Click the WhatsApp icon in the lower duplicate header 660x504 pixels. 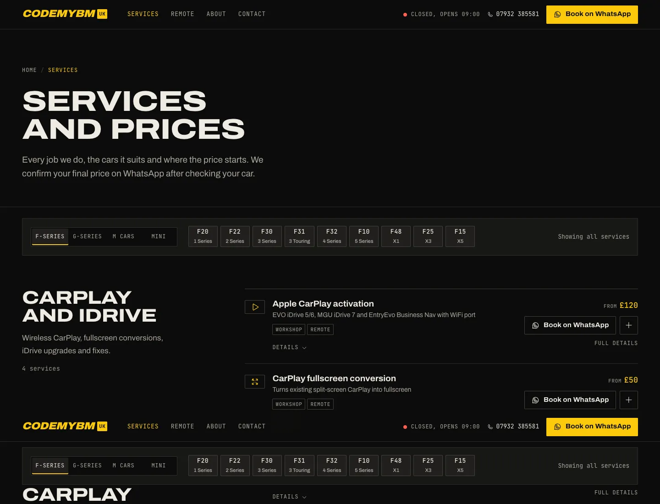pos(557,427)
